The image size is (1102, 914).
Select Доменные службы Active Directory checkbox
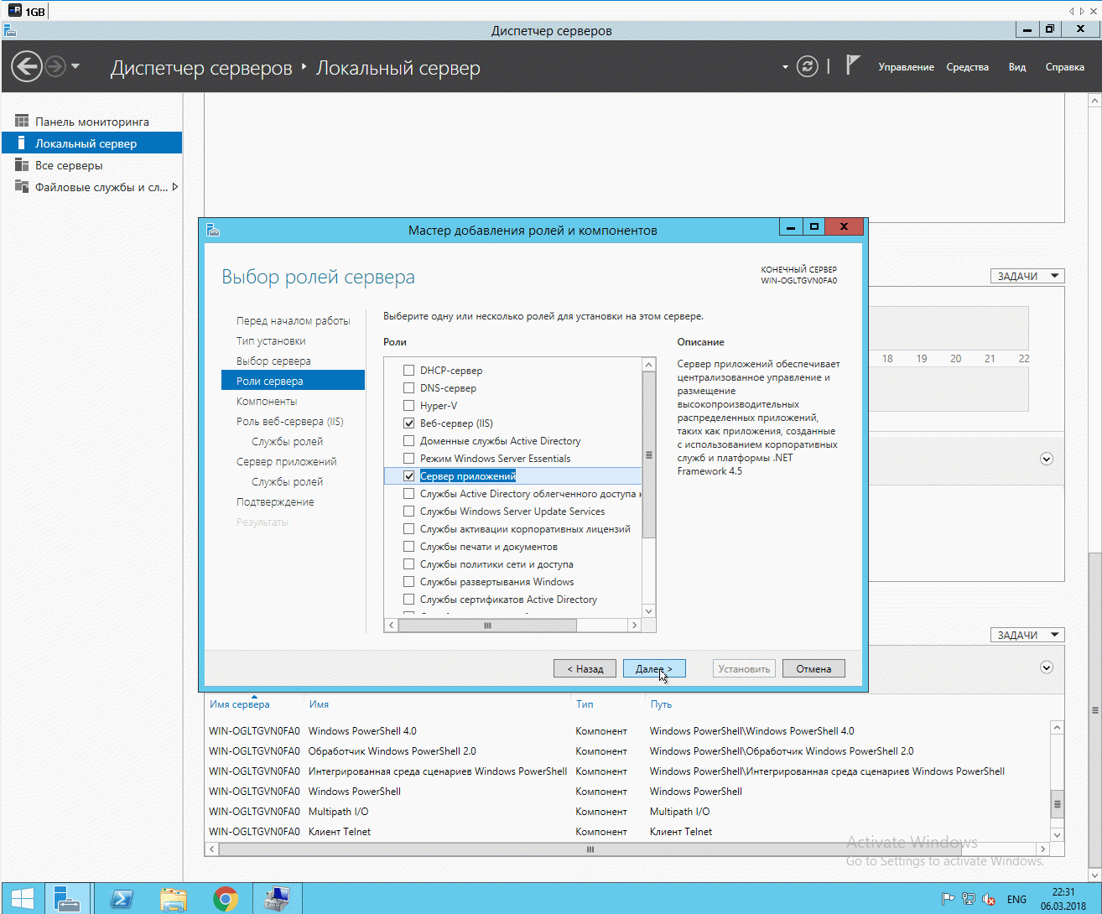pos(409,440)
